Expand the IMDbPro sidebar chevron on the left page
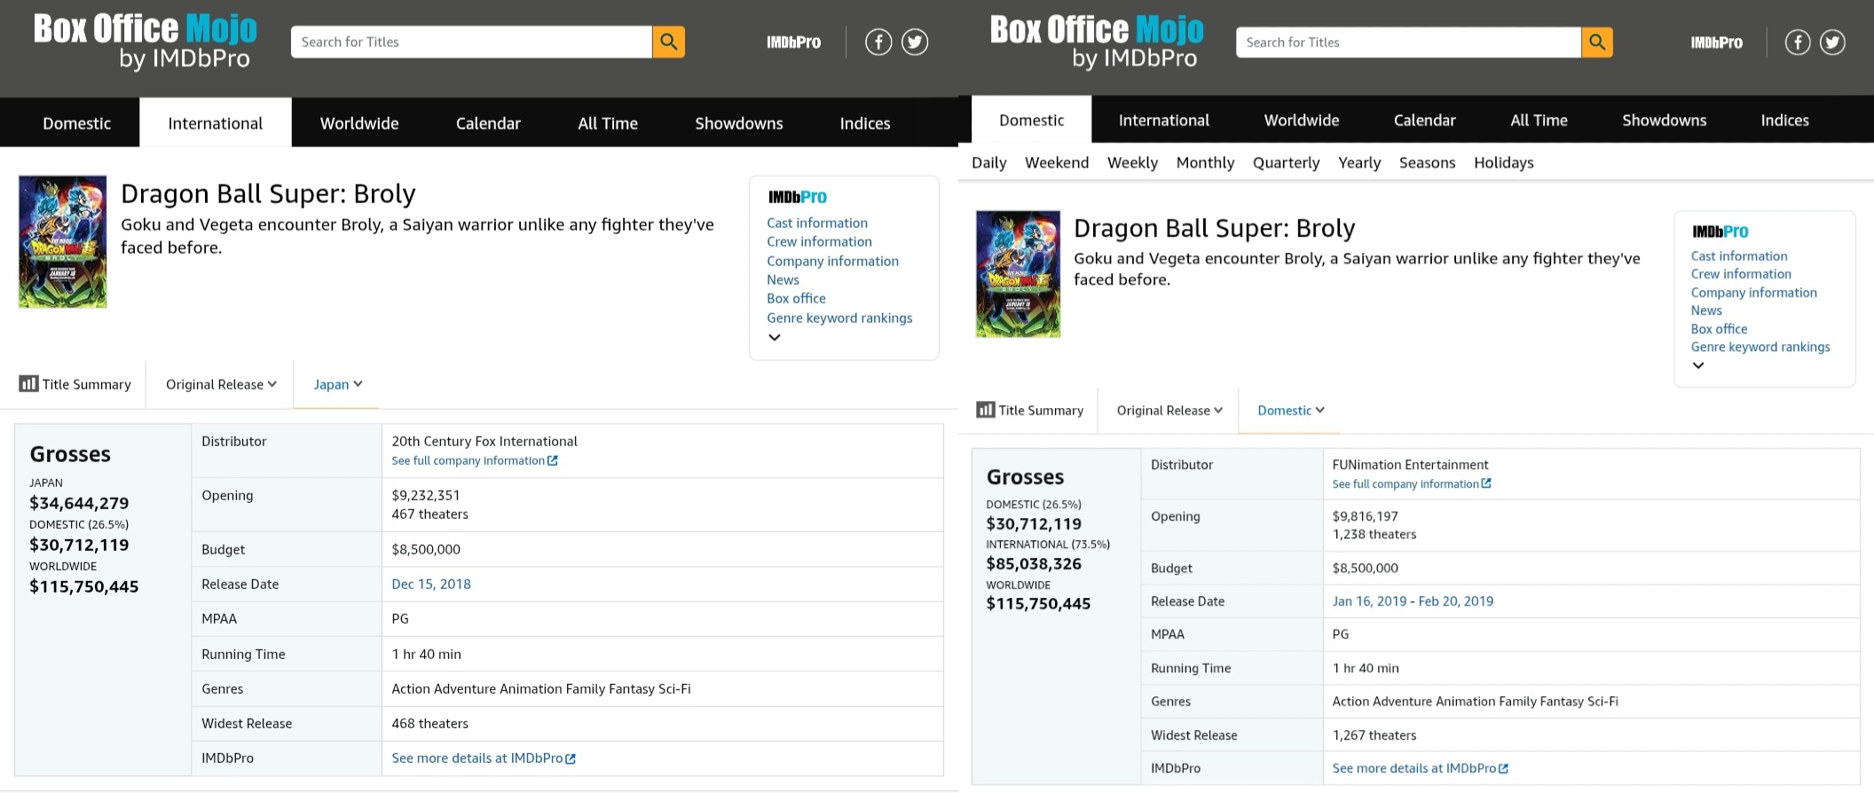This screenshot has height=793, width=1874. tap(775, 337)
